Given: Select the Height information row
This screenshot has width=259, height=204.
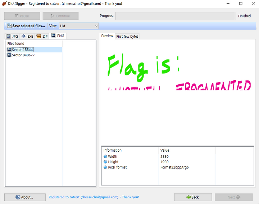Looking at the screenshot, I should coord(178,162).
